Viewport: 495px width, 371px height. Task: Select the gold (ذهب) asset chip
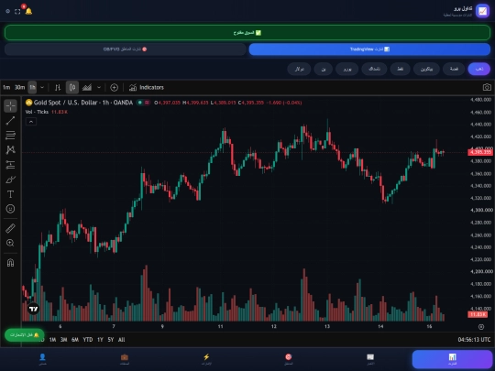point(478,69)
